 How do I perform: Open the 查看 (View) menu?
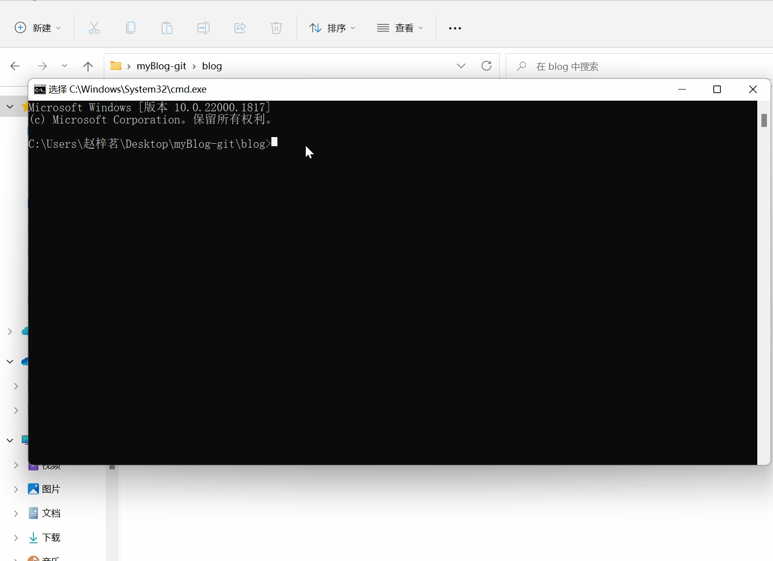tap(400, 28)
